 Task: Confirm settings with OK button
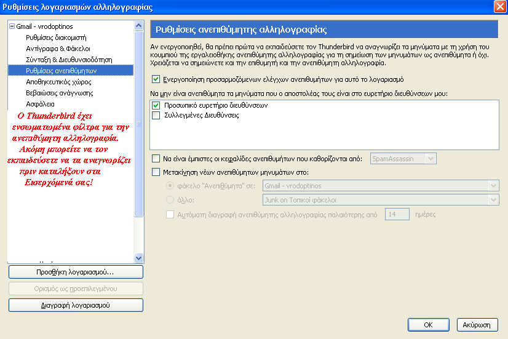click(428, 325)
